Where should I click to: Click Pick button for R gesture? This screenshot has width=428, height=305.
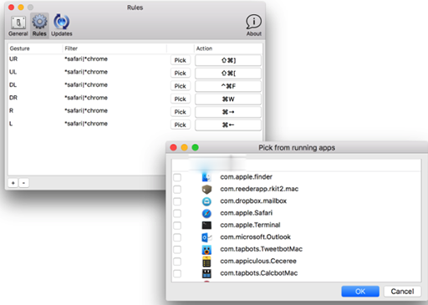(x=181, y=112)
